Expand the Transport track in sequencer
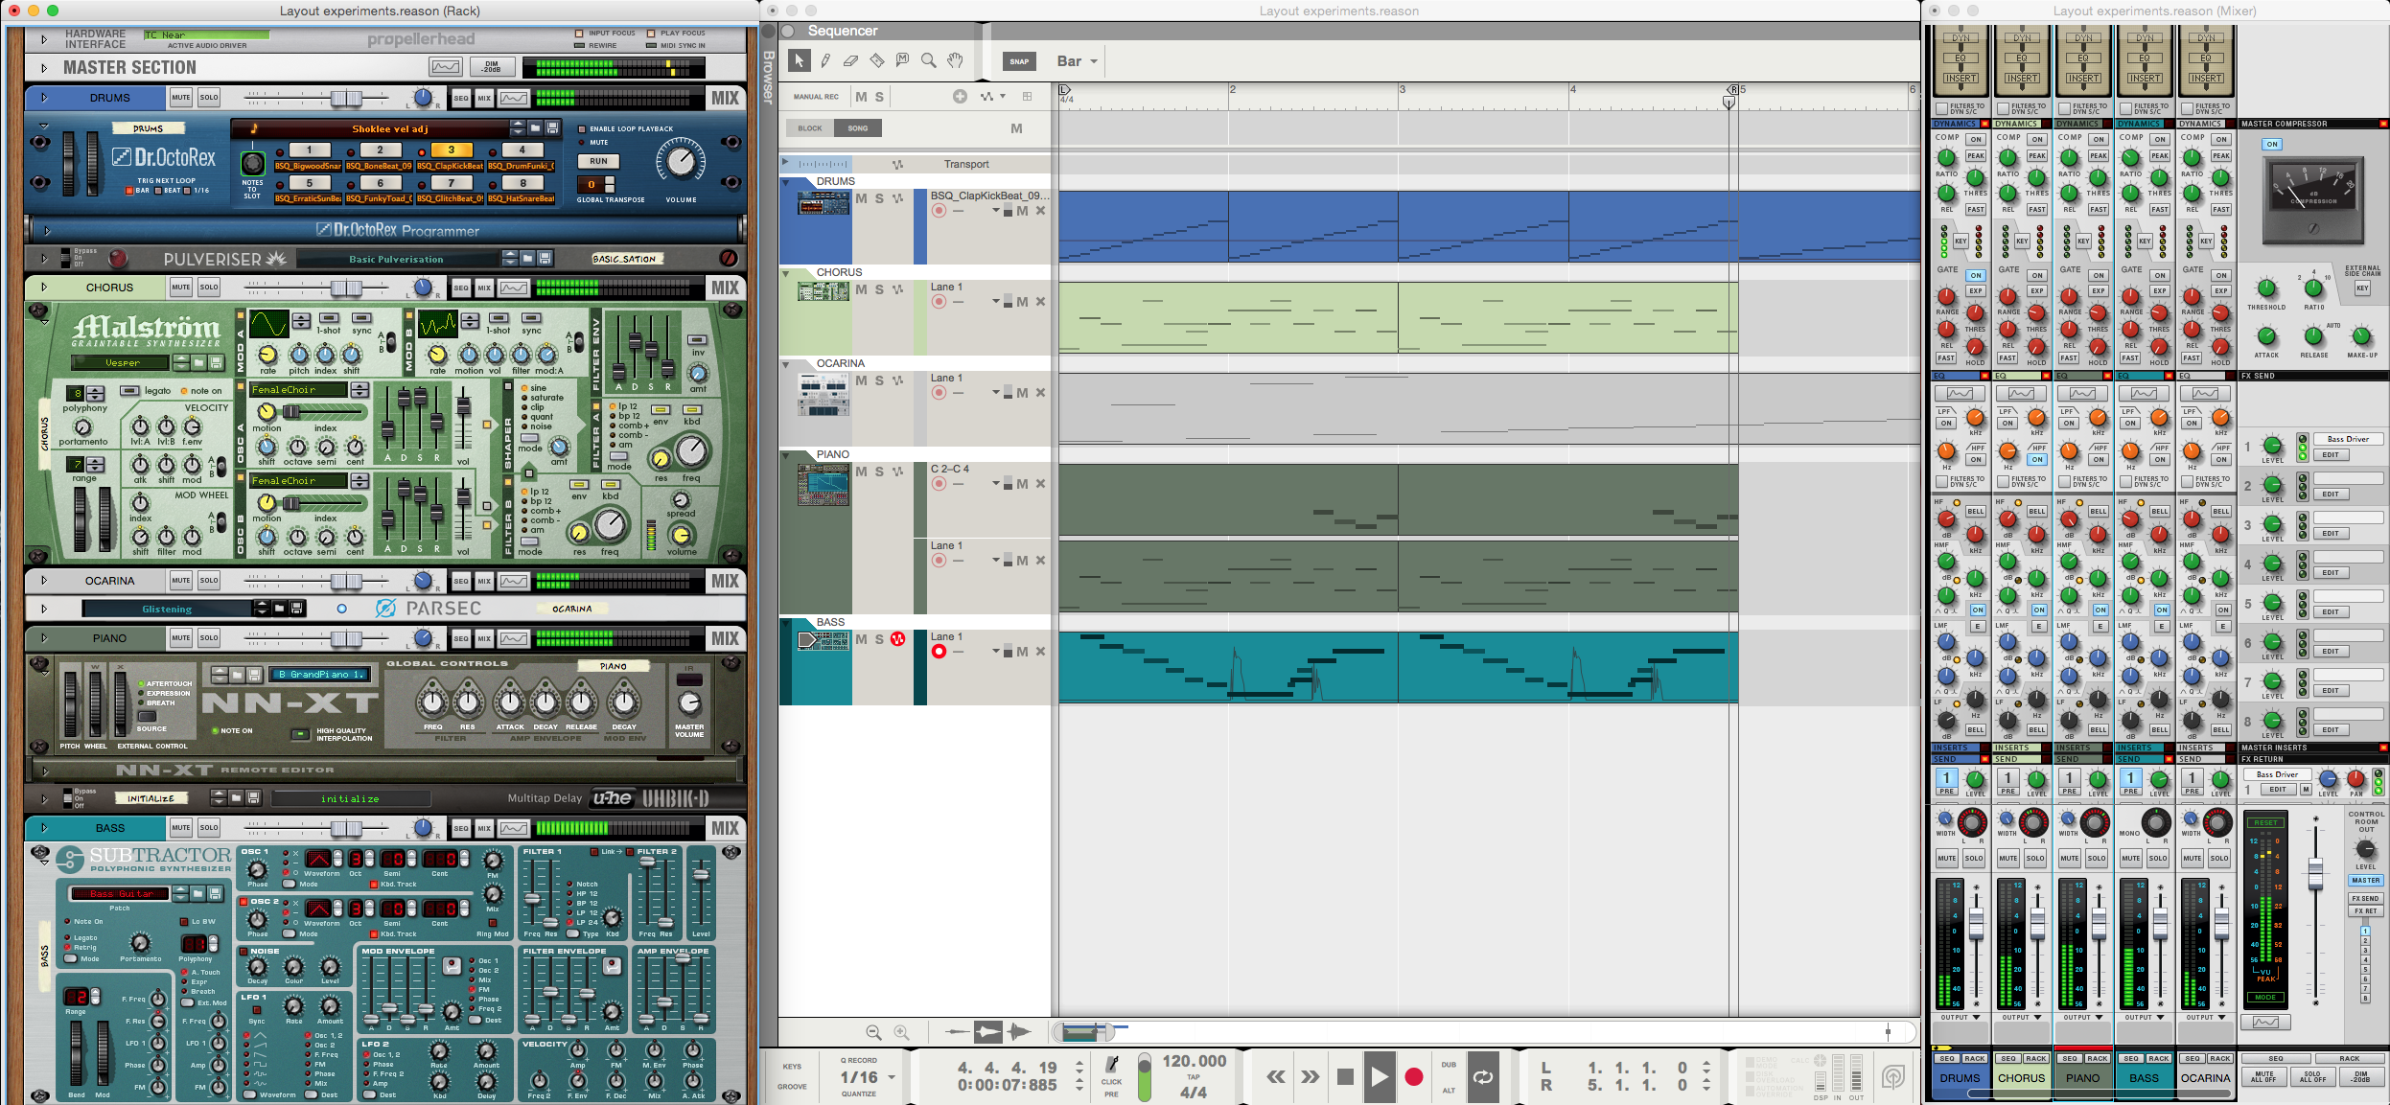Image resolution: width=2390 pixels, height=1105 pixels. pos(785,162)
